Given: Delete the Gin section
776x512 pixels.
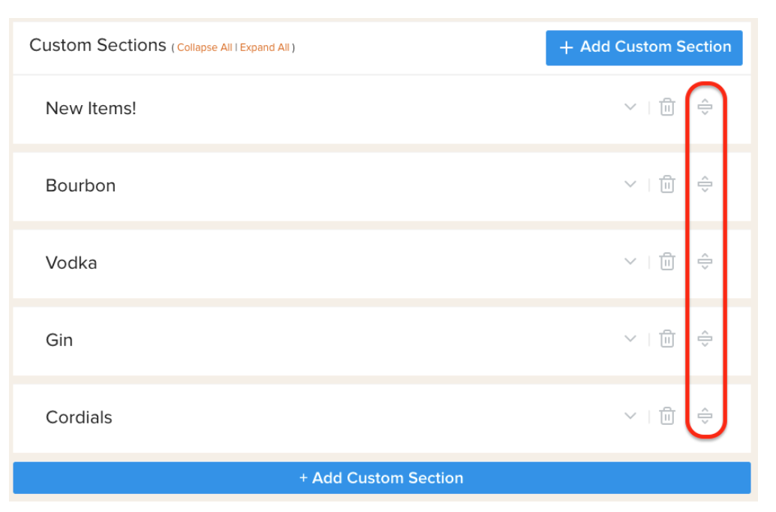Looking at the screenshot, I should tap(667, 339).
